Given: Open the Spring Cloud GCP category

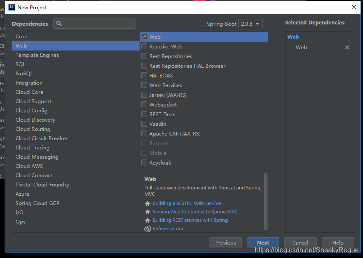Looking at the screenshot, I should [76, 203].
